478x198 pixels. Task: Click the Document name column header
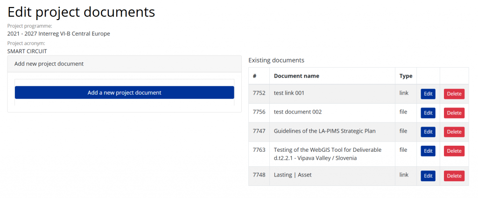296,76
